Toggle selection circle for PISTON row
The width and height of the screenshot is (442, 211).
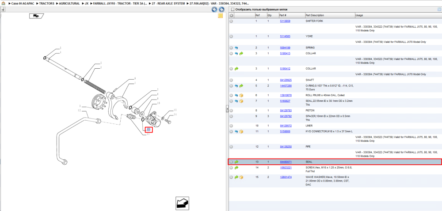(231, 111)
